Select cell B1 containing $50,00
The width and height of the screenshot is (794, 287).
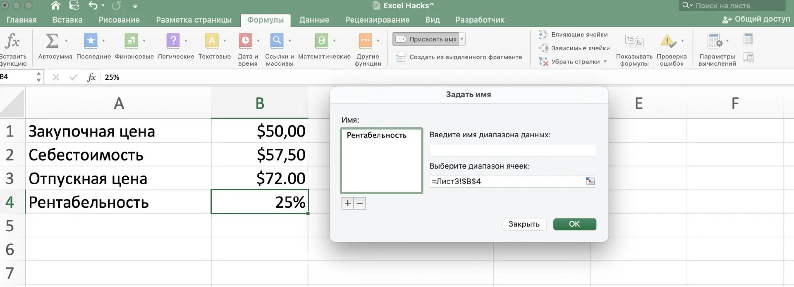[x=260, y=131]
